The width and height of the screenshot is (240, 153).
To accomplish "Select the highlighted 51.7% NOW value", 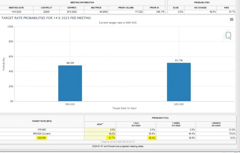I will [112, 138].
